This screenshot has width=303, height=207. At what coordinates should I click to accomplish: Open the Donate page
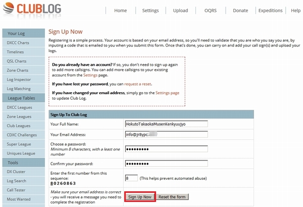[x=240, y=11]
